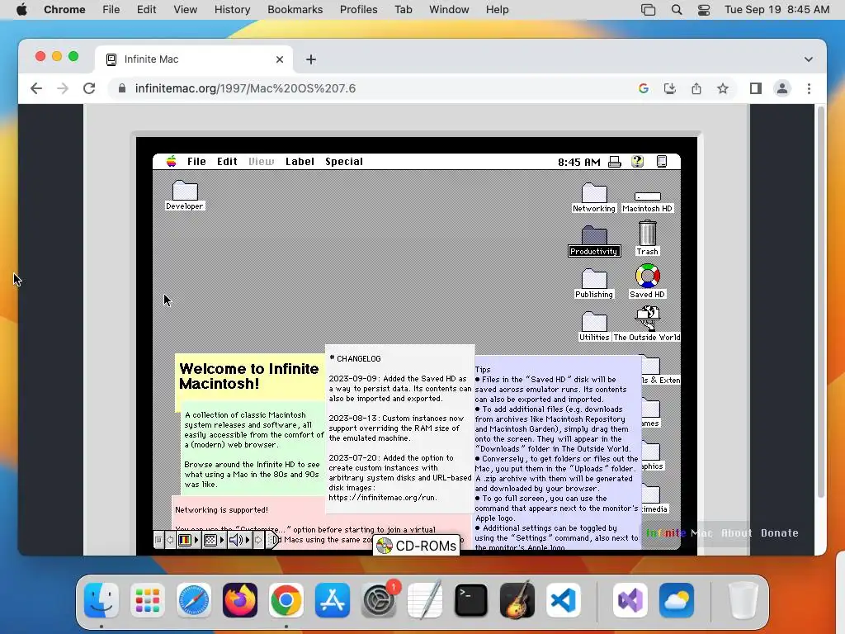The image size is (845, 634).
Task: Open the Edit menu in Mac OS 7.6
Action: tap(227, 161)
